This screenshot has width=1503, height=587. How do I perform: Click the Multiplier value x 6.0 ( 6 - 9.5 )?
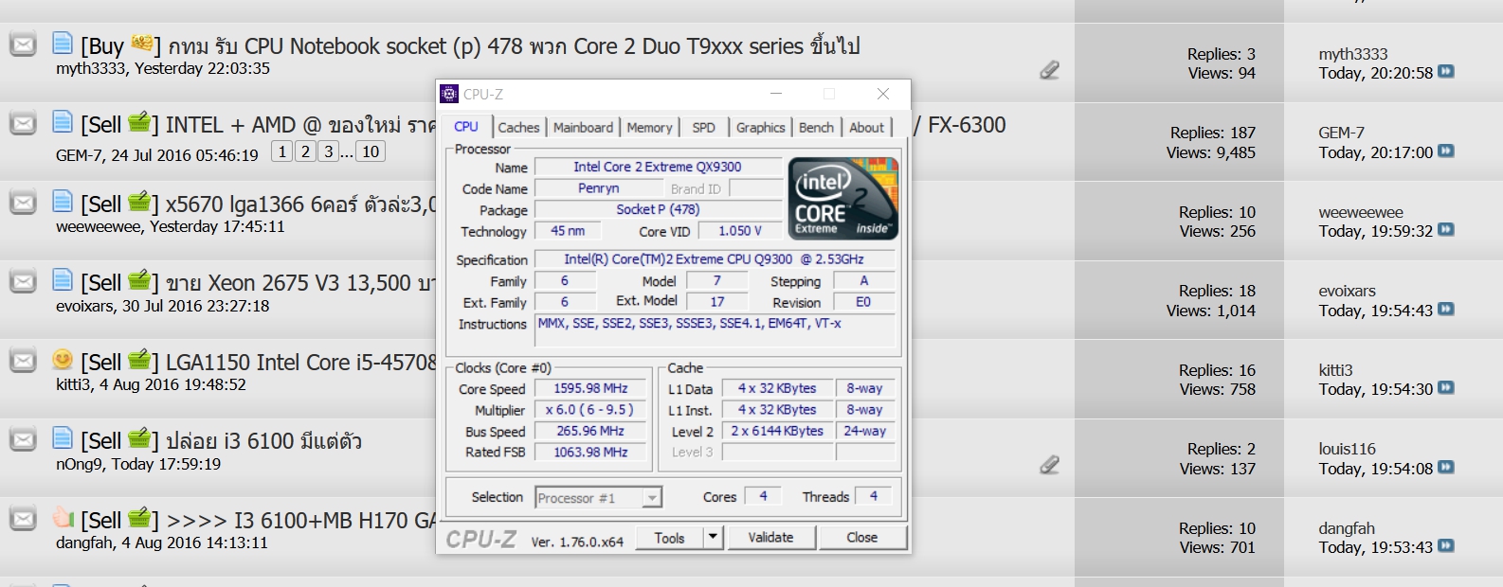pos(591,410)
